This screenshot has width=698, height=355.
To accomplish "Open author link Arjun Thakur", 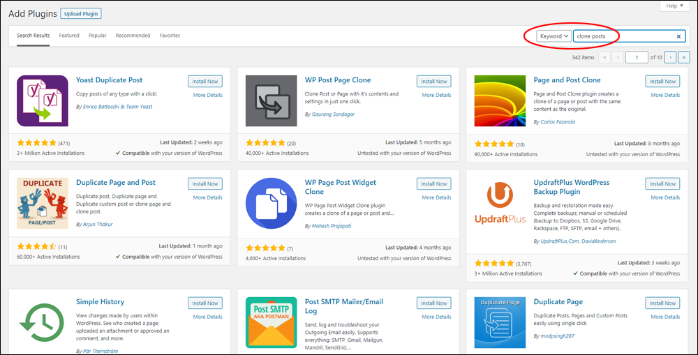I will coord(98,224).
